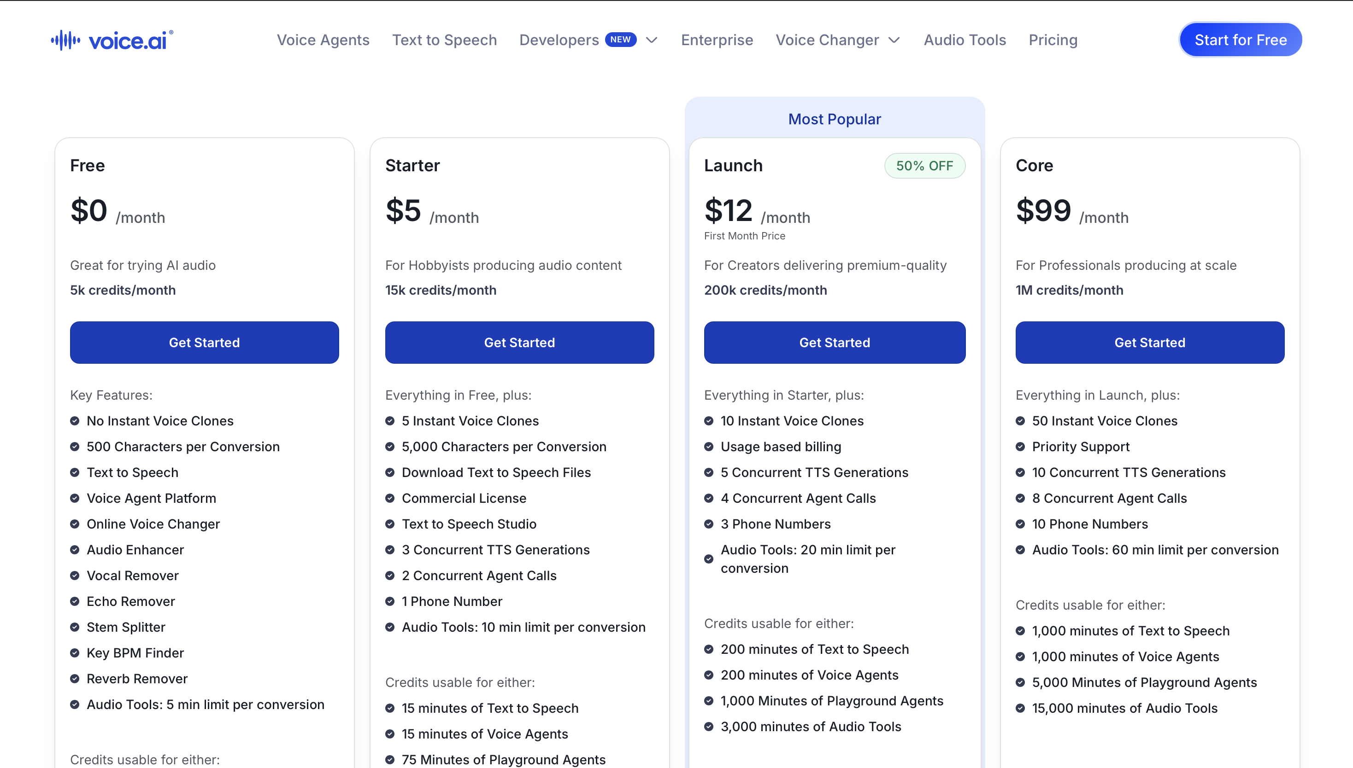
Task: Click the 50% OFF badge on Launch
Action: (925, 166)
